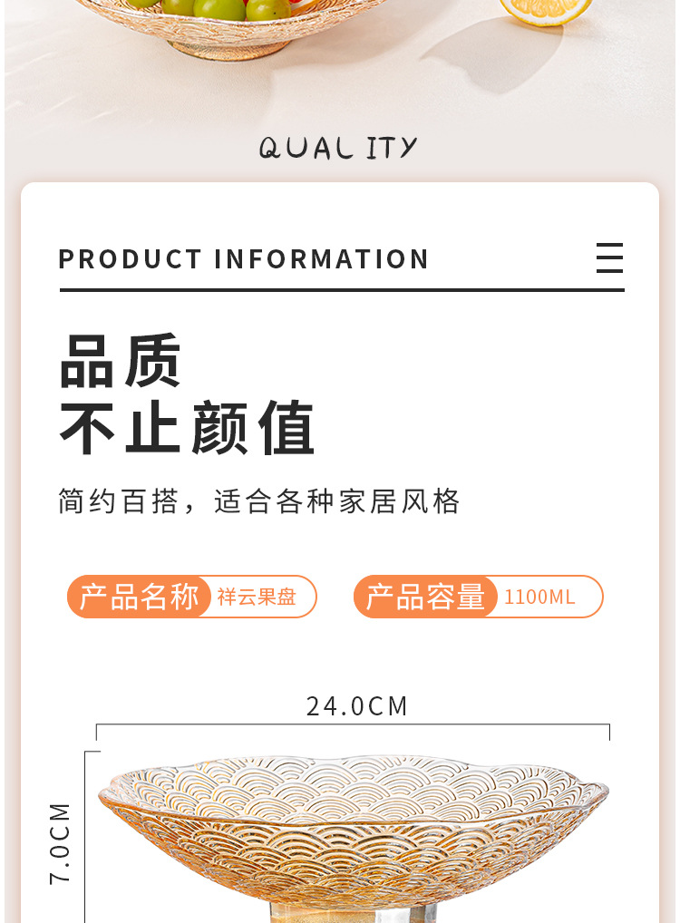Image resolution: width=680 pixels, height=923 pixels.
Task: Select the 1100ML capacity value
Action: pos(539,597)
